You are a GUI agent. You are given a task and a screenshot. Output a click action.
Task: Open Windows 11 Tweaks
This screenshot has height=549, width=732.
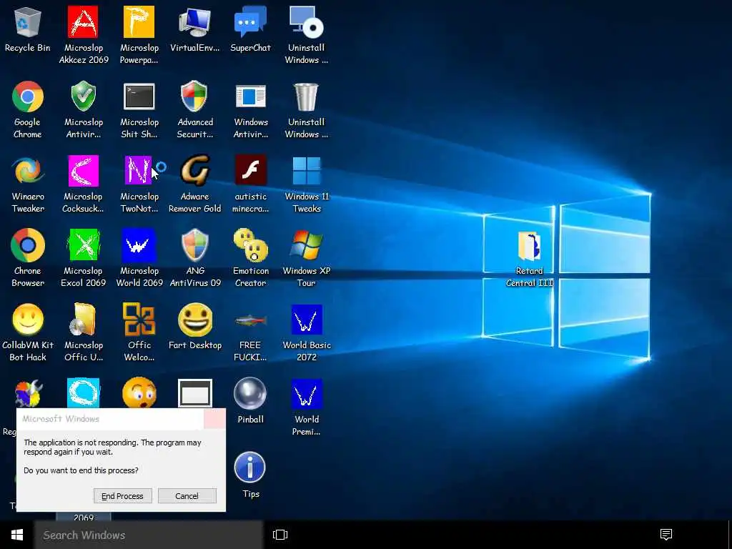pyautogui.click(x=306, y=171)
